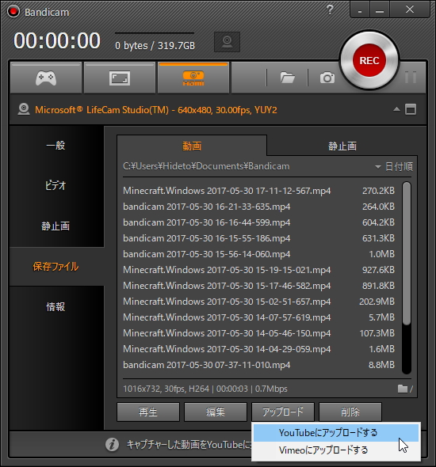Click the 00:00:00 recording timer

click(x=57, y=40)
